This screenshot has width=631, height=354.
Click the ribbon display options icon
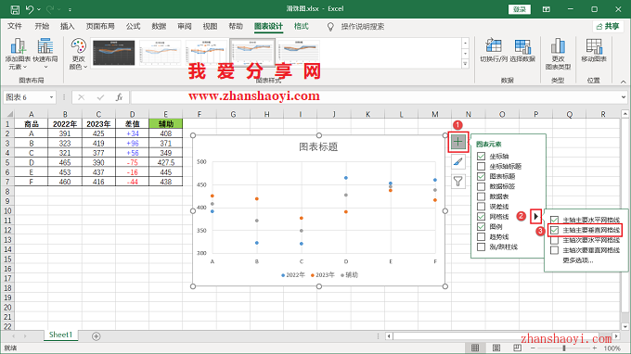click(546, 9)
